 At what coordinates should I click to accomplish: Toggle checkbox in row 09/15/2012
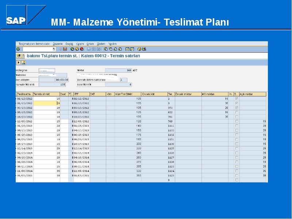pos(237,112)
